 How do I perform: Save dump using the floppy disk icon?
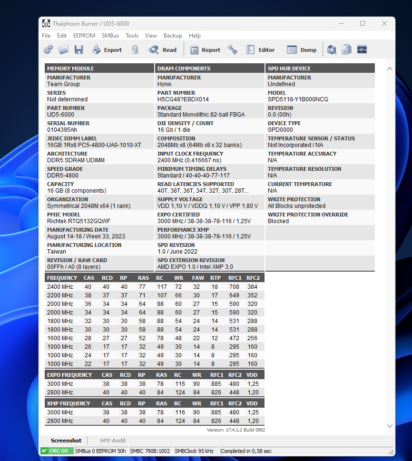78,49
